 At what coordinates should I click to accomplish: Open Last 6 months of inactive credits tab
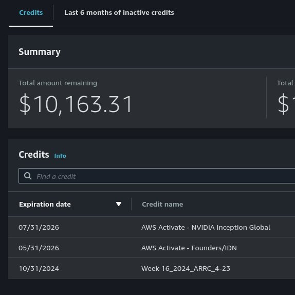tap(119, 13)
